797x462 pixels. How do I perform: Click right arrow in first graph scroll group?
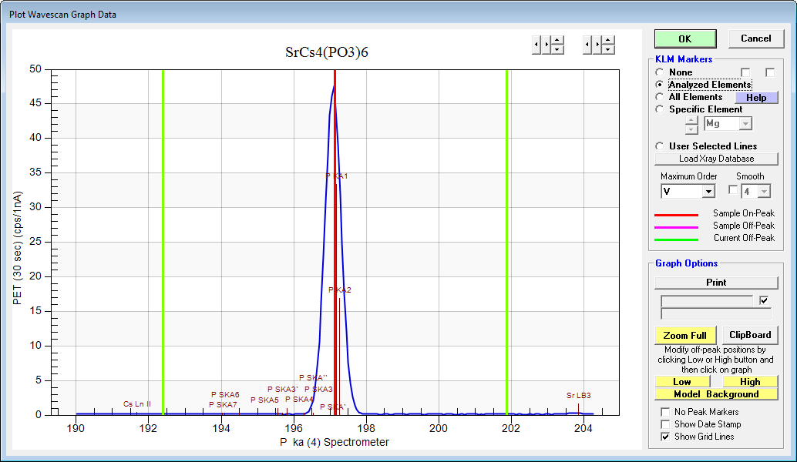click(546, 45)
